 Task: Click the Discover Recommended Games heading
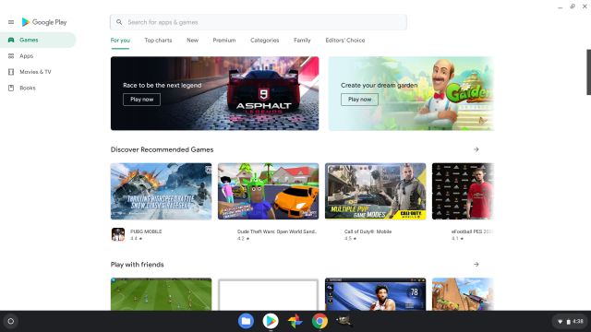163,149
